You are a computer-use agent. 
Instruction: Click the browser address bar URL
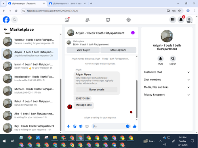tap(52, 11)
